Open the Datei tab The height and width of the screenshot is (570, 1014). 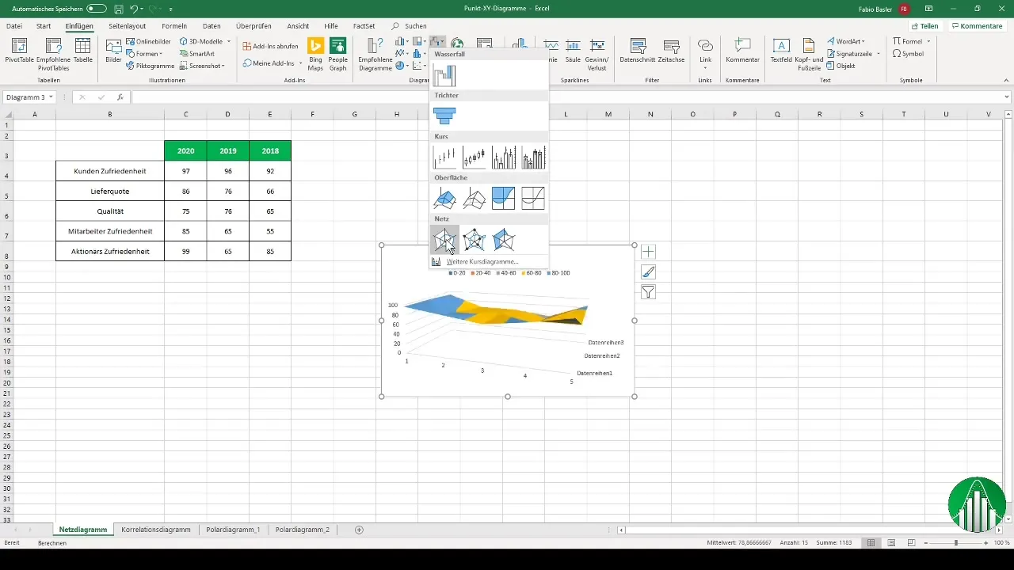coord(13,25)
